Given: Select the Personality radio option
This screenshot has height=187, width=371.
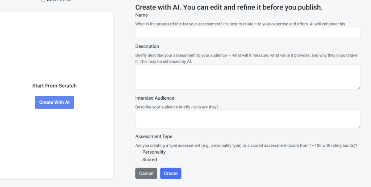Looking at the screenshot, I should 138,152.
